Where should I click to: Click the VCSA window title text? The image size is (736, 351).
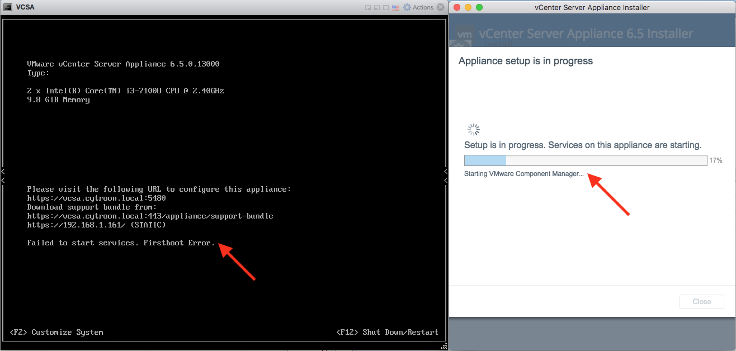point(26,7)
